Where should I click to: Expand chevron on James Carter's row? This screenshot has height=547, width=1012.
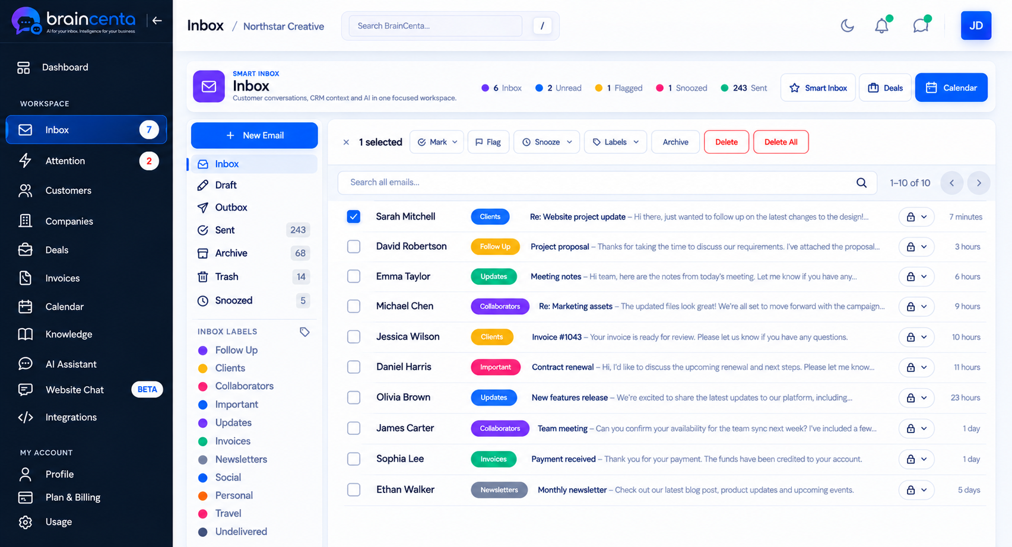coord(924,428)
